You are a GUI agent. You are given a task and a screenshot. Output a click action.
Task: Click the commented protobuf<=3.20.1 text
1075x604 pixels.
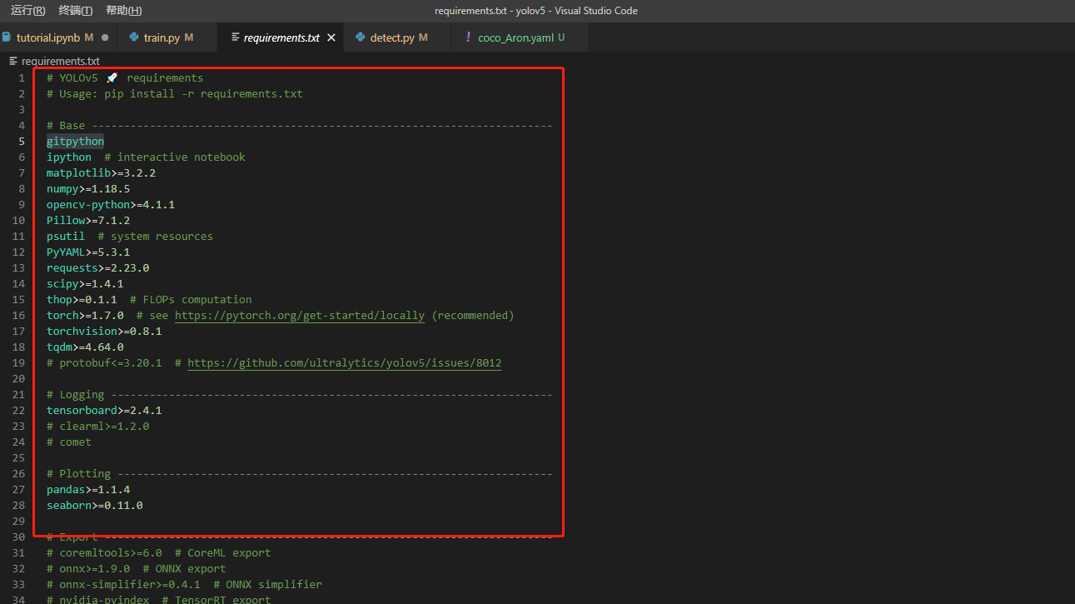tap(104, 363)
